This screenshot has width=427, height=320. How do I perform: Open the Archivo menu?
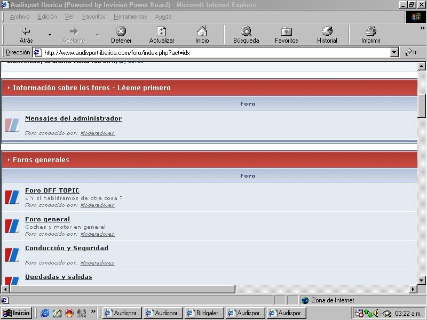click(20, 17)
